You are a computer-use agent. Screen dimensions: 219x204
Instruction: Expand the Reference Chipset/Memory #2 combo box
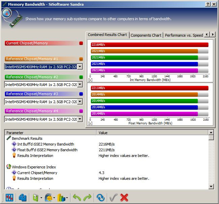[80, 84]
